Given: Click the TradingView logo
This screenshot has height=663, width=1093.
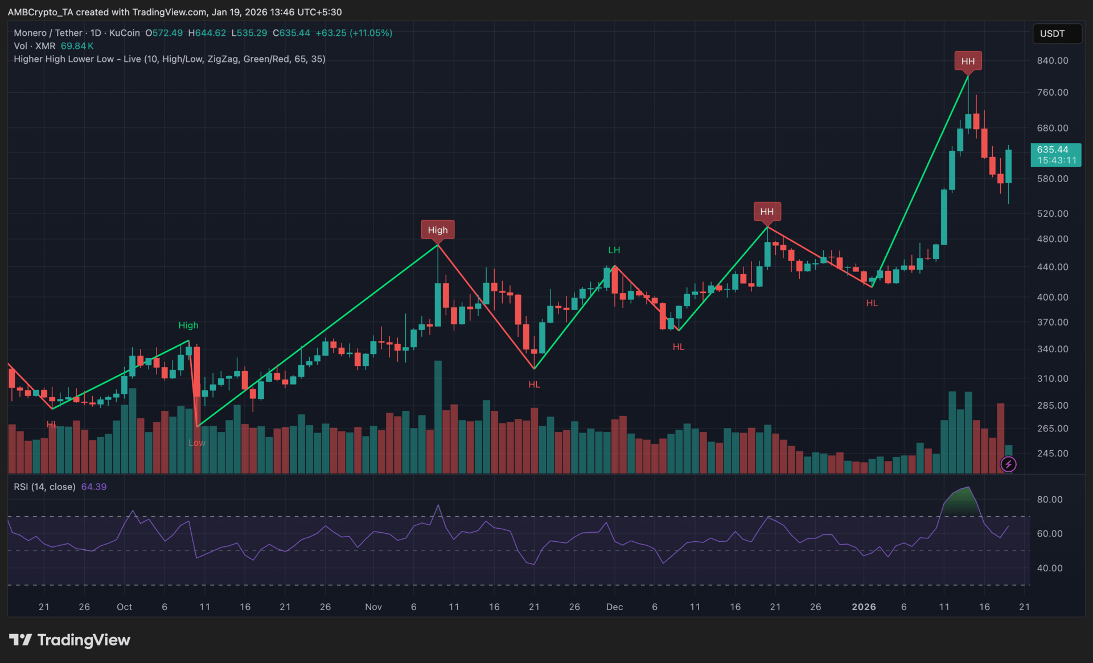Looking at the screenshot, I should [69, 640].
